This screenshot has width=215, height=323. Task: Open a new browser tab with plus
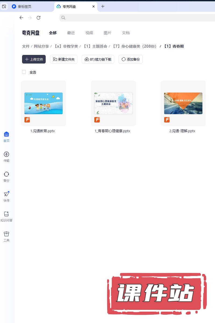pos(103,6)
